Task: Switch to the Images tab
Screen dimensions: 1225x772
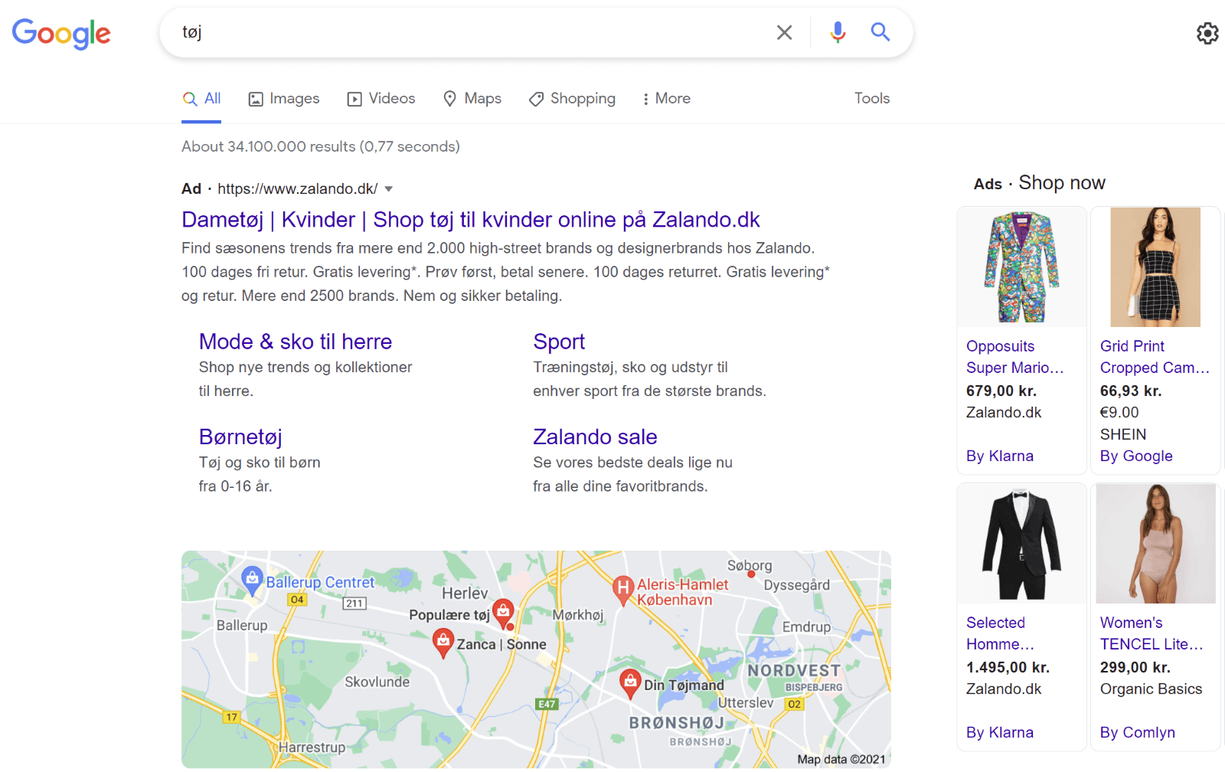Action: click(284, 99)
